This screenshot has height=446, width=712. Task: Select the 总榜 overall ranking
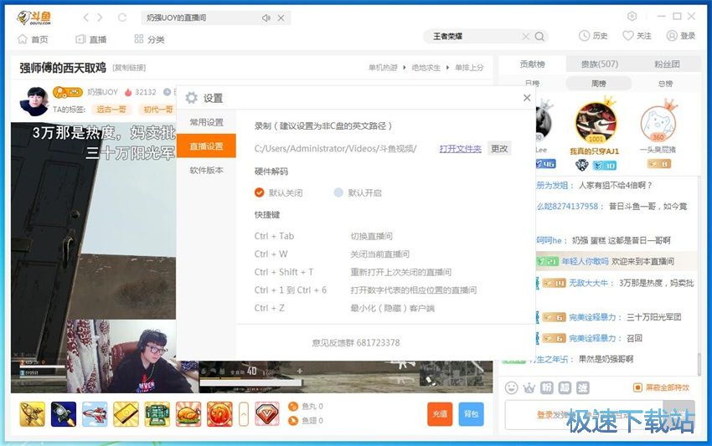click(x=665, y=84)
